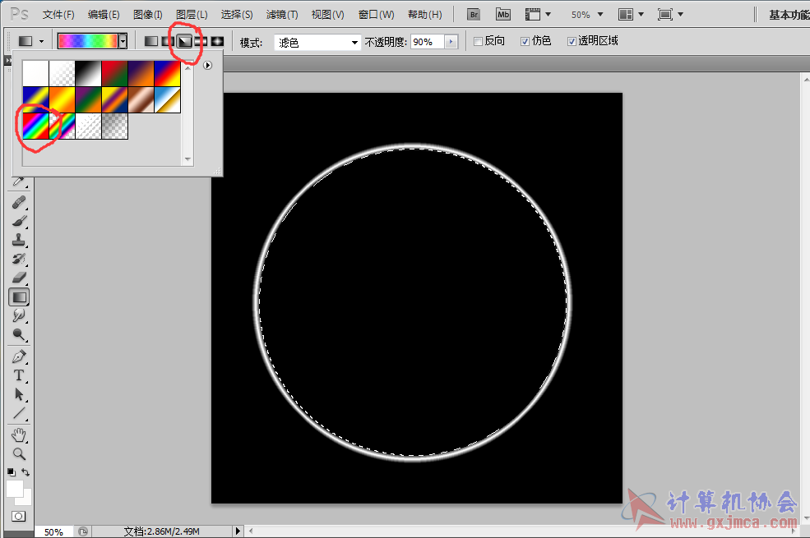Select the Horizontal Type tool
810x538 pixels.
pos(19,375)
